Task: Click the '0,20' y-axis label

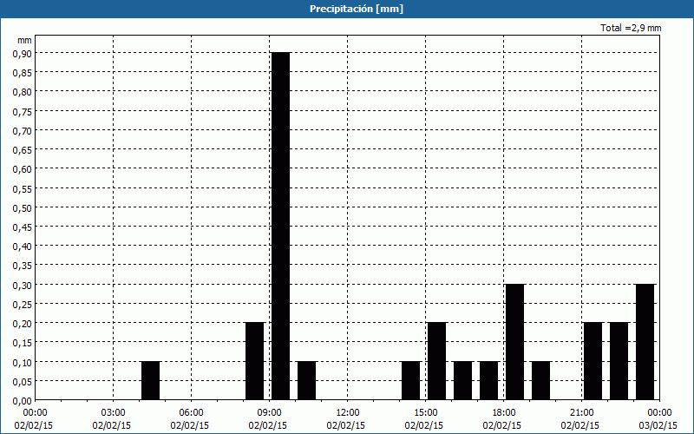Action: (23, 324)
